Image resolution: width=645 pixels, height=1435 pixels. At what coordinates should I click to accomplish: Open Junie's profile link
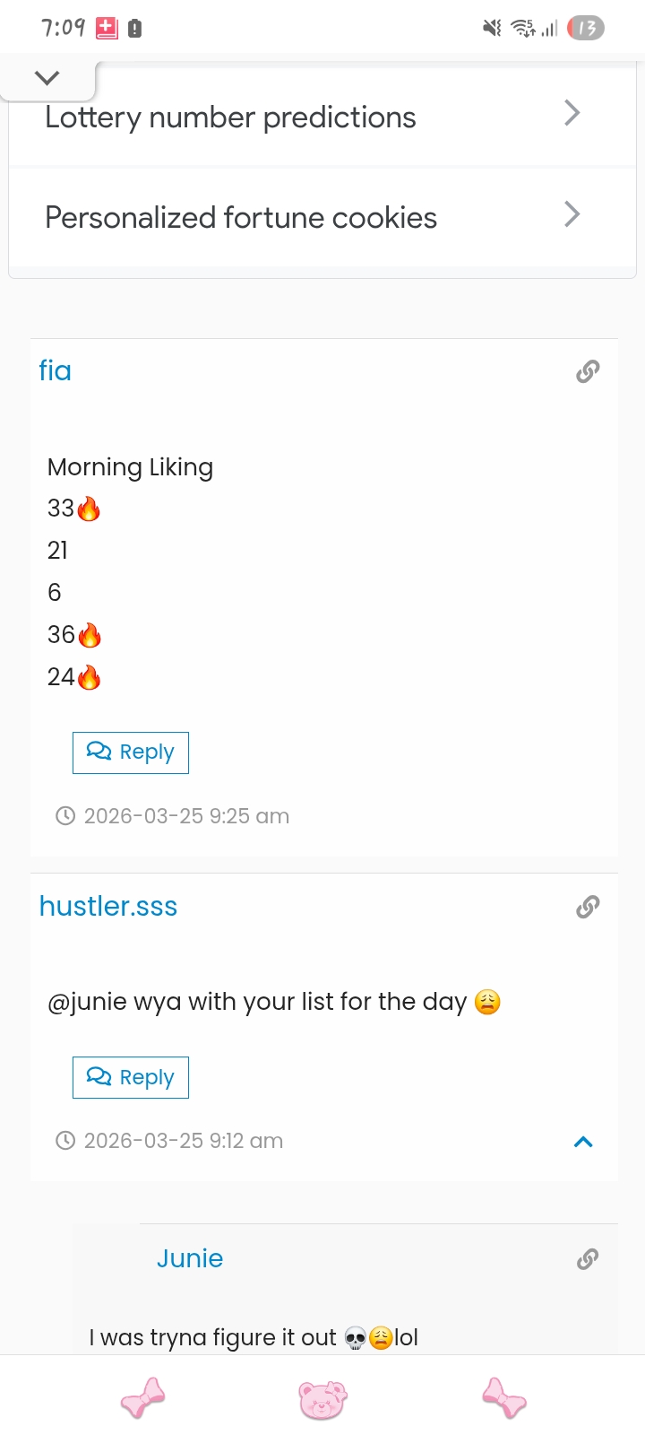[x=190, y=1258]
